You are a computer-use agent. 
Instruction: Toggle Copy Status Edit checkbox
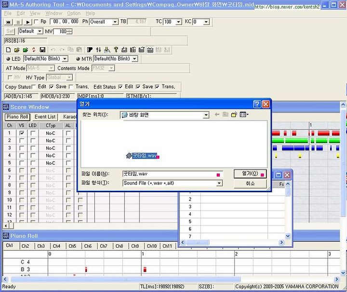(34, 87)
